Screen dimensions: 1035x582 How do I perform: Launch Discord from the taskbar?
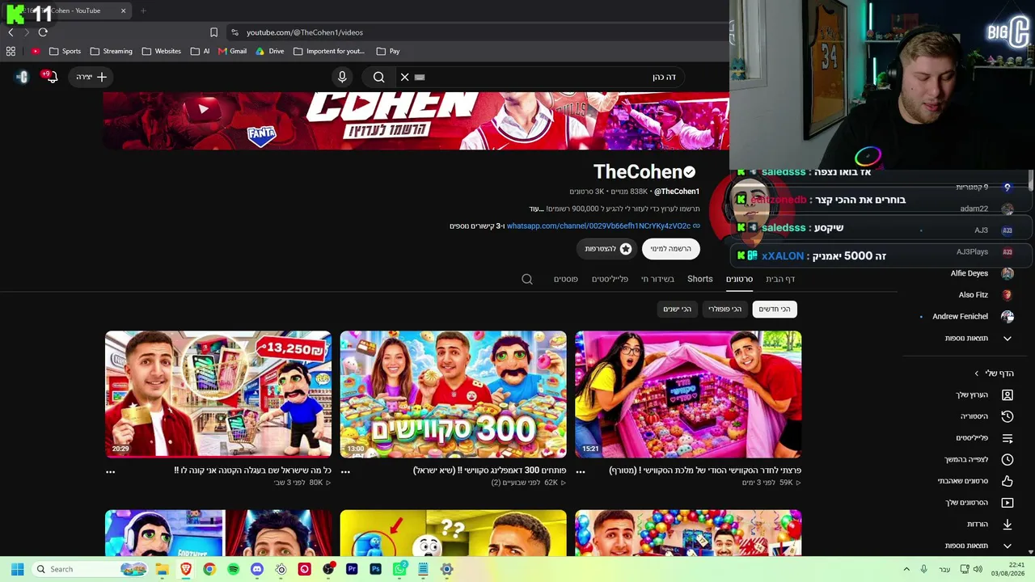tap(257, 569)
